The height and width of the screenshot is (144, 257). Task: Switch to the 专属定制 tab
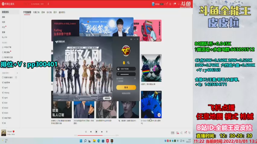(36, 12)
